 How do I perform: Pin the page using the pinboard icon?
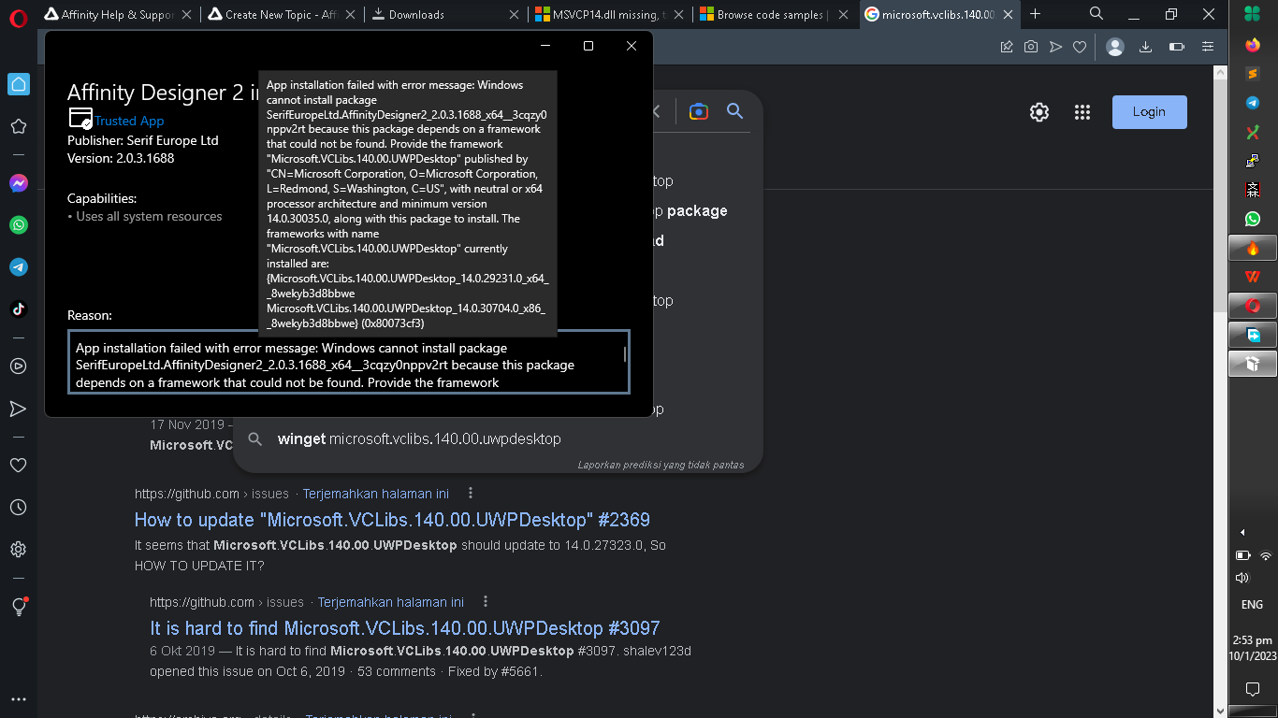pos(1007,46)
